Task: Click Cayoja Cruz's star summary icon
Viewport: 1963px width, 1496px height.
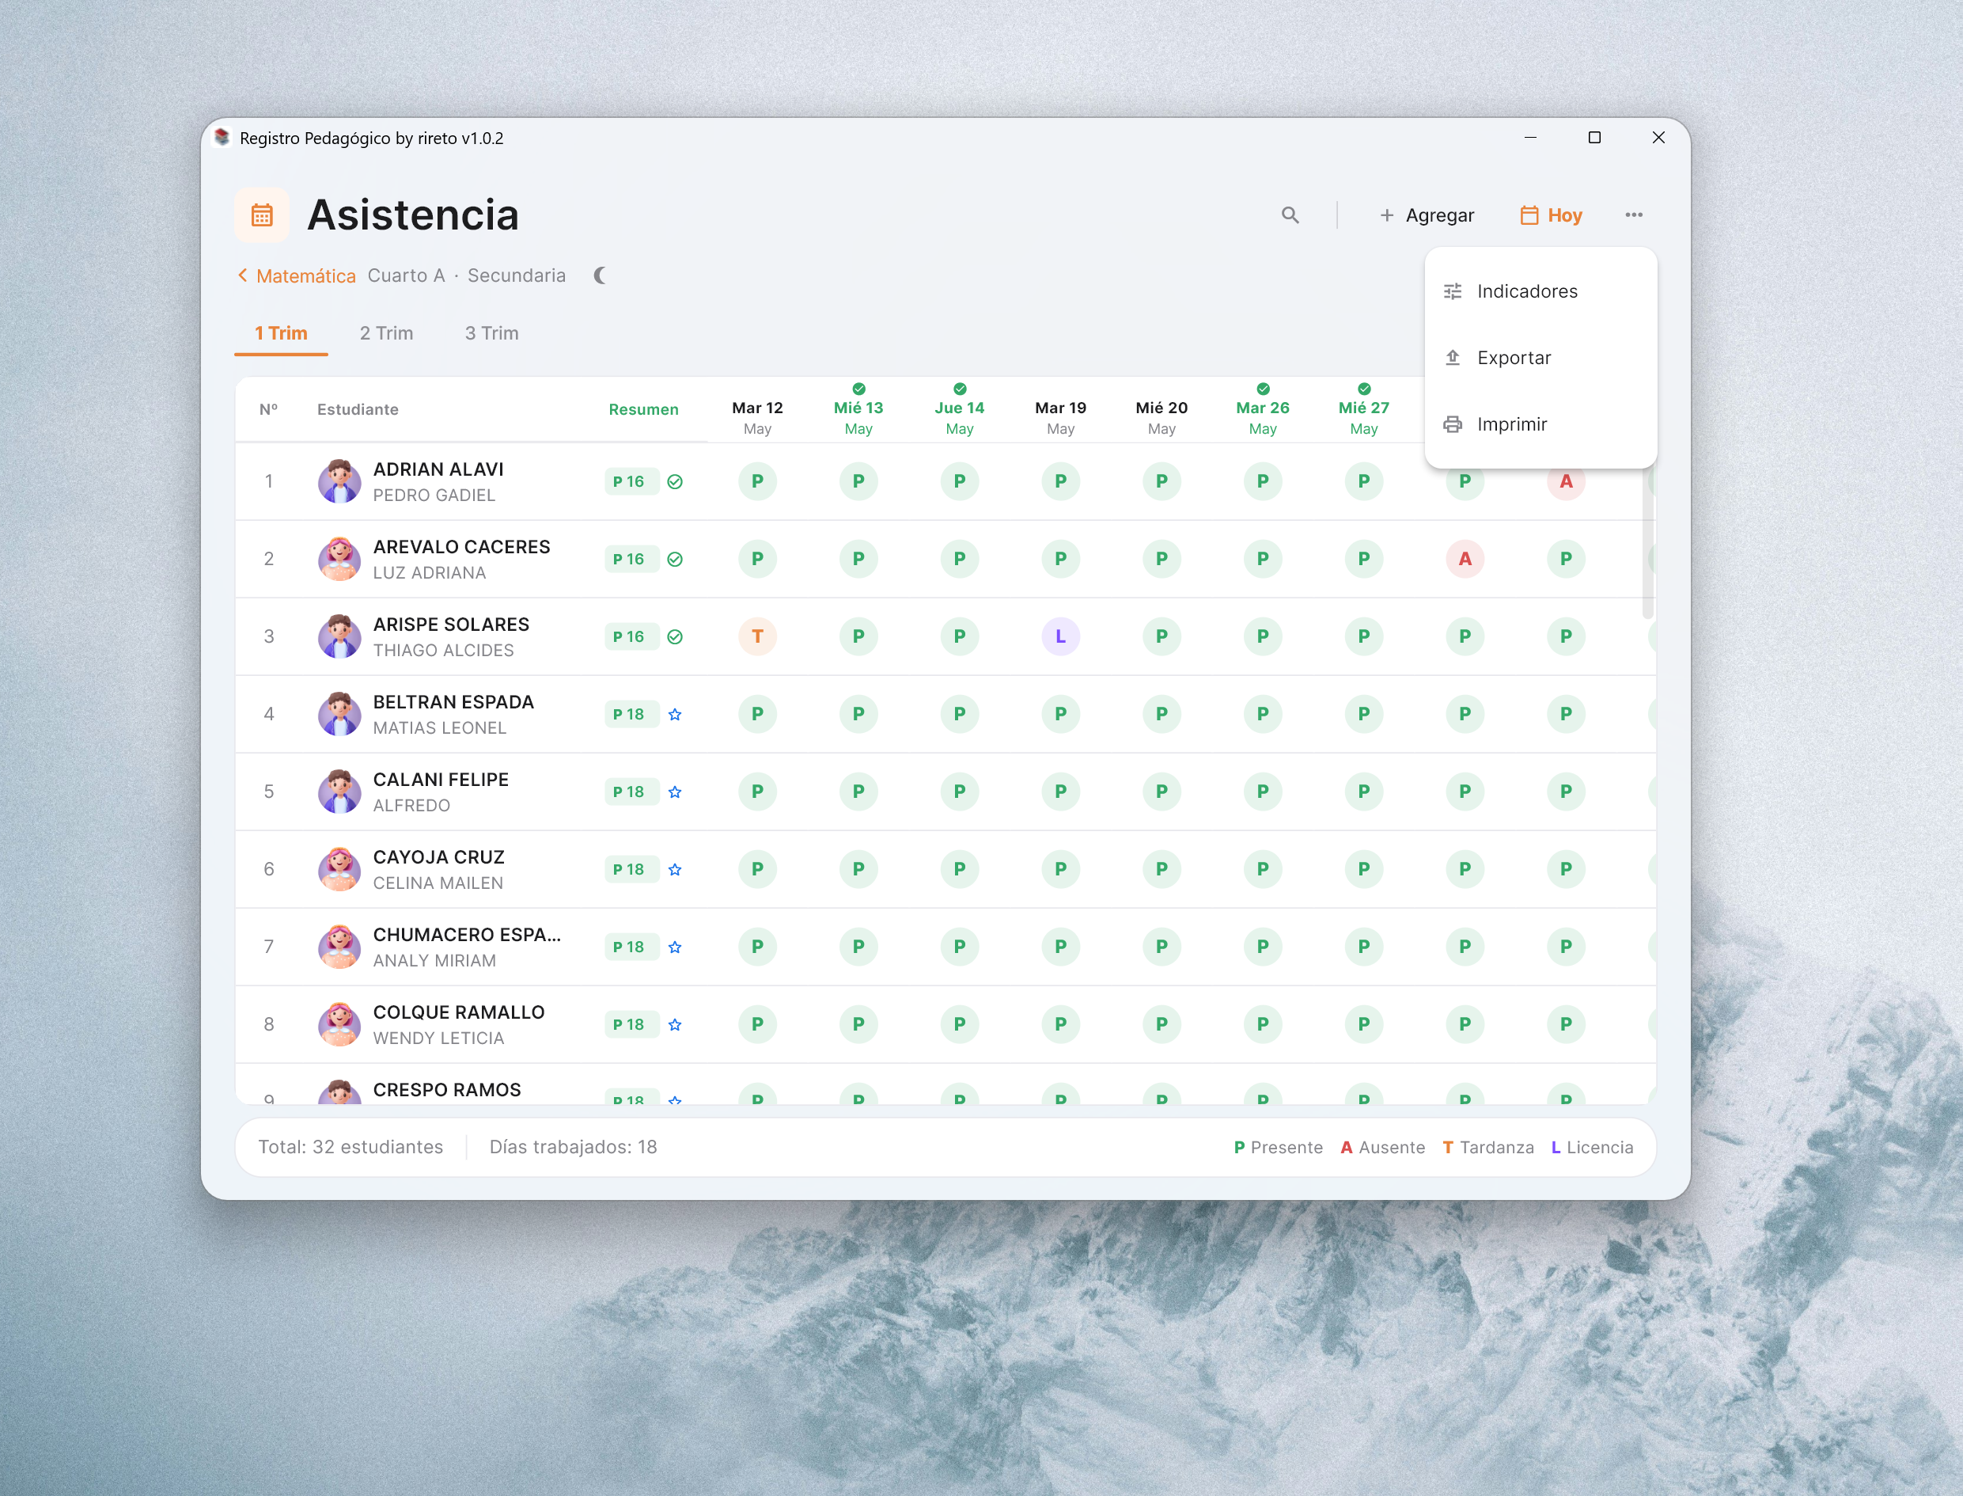Action: pos(675,869)
